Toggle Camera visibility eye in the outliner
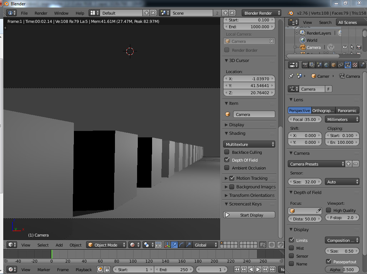367x274 pixels. tap(345, 47)
